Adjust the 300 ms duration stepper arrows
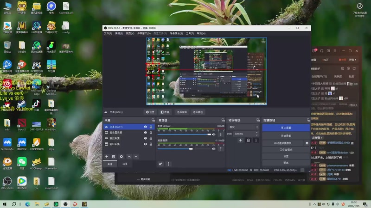 (x=256, y=134)
